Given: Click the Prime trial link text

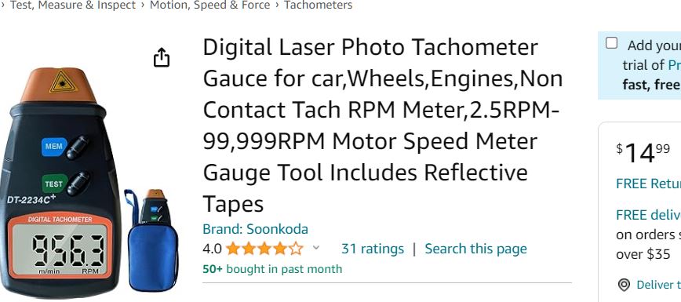Looking at the screenshot, I should click(x=674, y=66).
